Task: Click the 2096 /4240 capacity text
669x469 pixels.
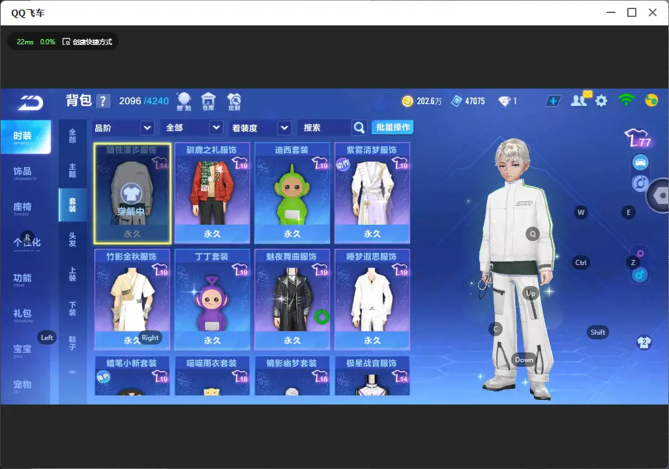Action: [144, 101]
